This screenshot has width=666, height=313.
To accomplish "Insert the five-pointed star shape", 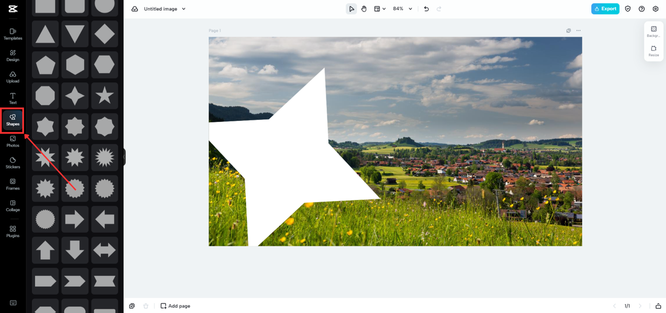I will pyautogui.click(x=105, y=96).
